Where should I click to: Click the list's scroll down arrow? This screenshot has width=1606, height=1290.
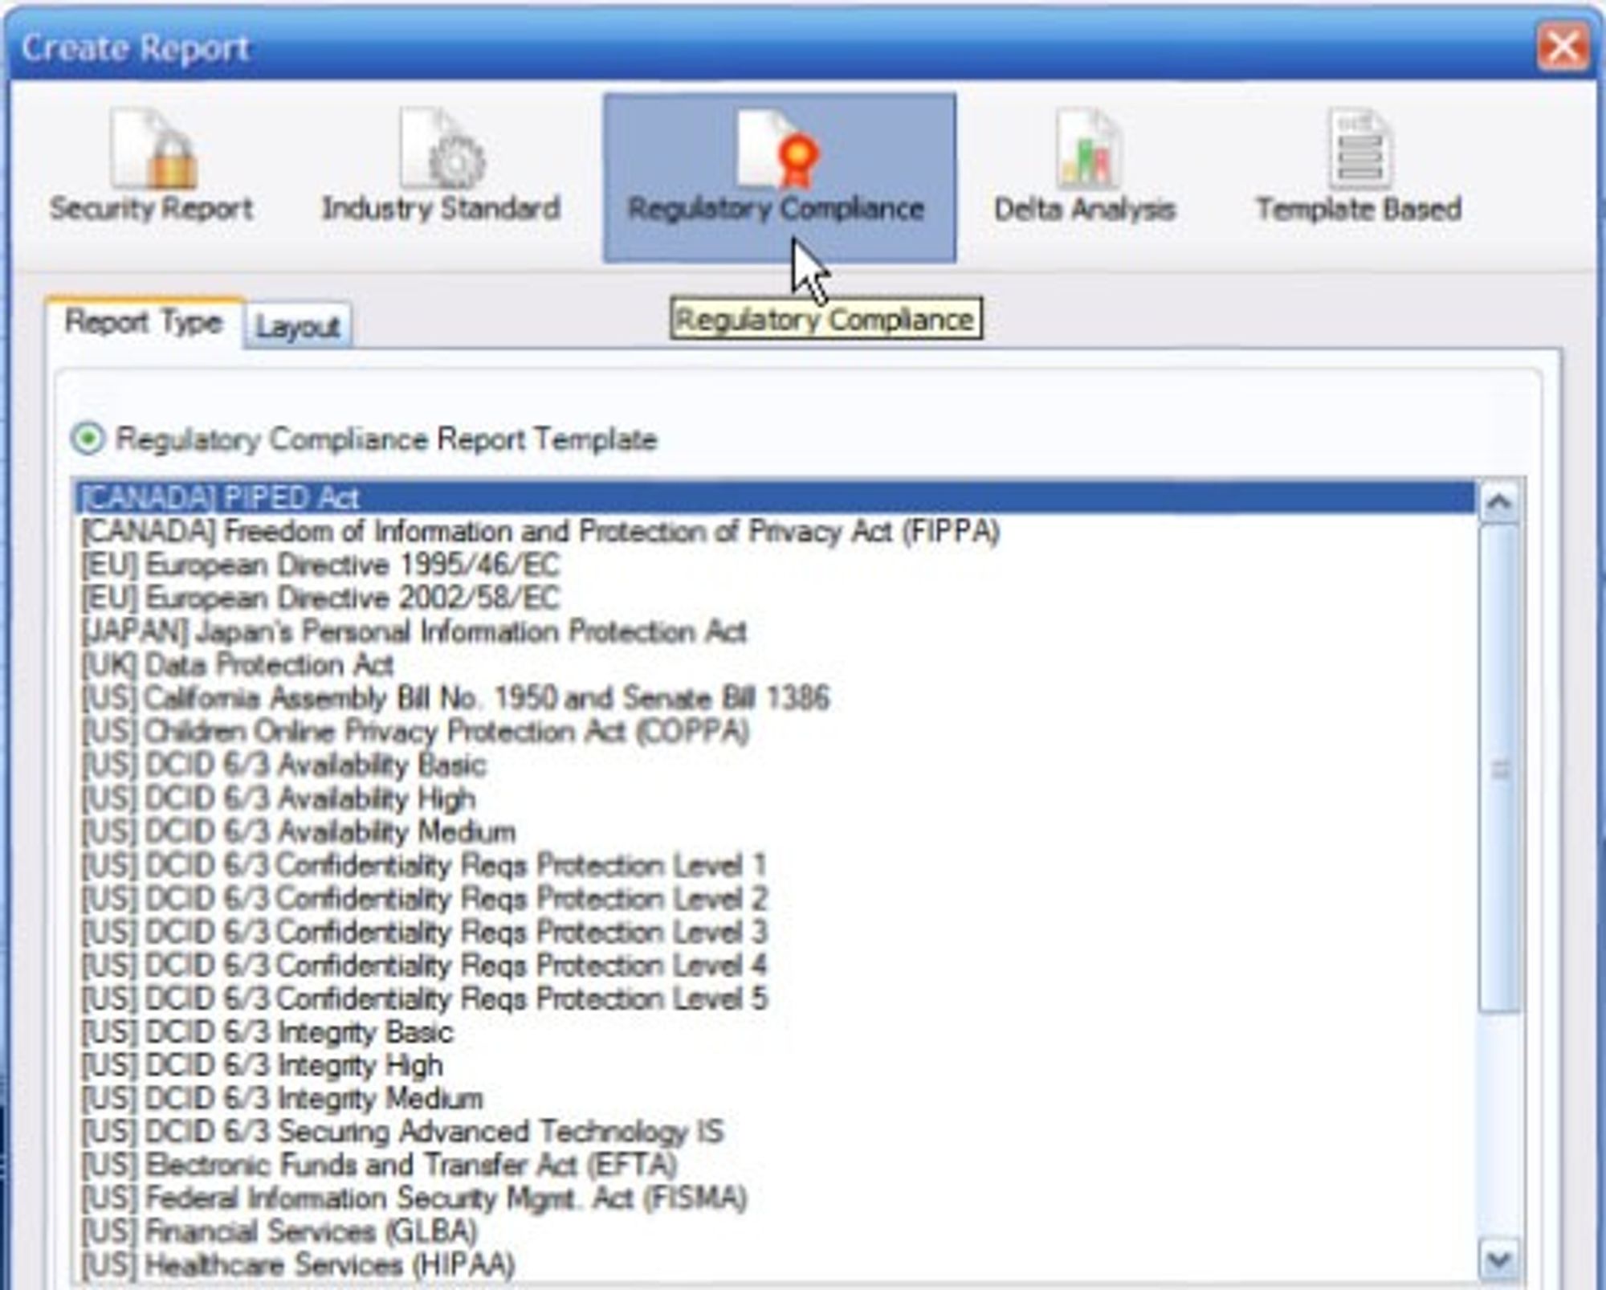pyautogui.click(x=1499, y=1259)
